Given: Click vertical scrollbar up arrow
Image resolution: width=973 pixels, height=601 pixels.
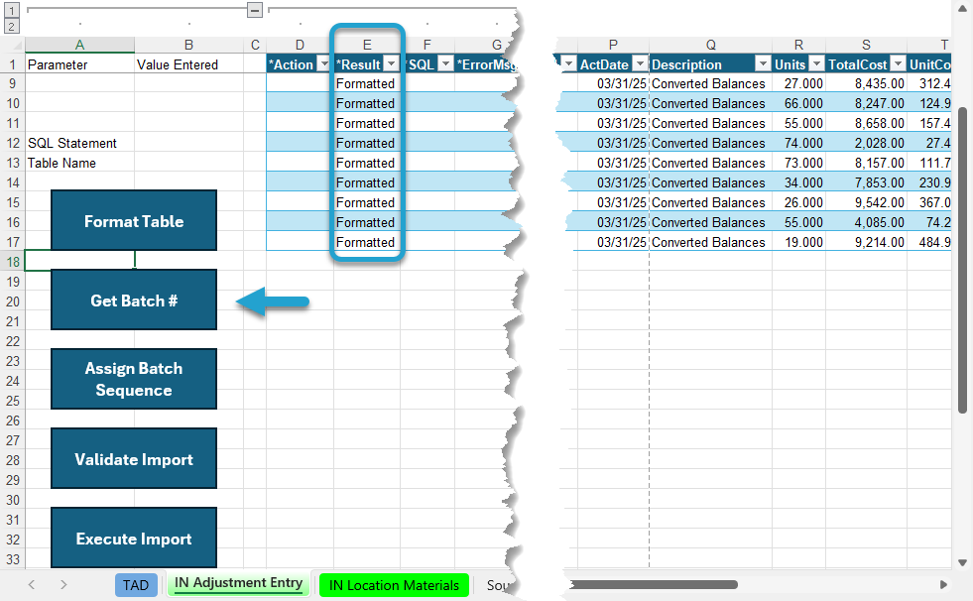Looking at the screenshot, I should (962, 9).
